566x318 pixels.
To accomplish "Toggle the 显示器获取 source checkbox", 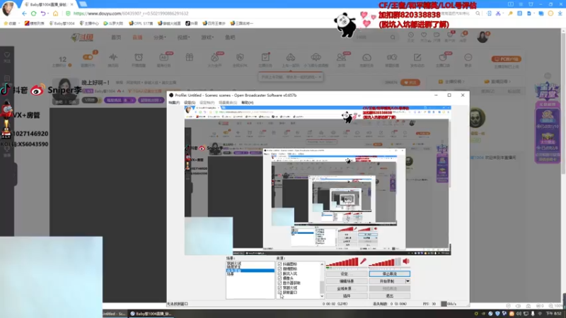I will [x=279, y=283].
